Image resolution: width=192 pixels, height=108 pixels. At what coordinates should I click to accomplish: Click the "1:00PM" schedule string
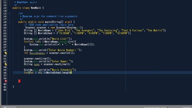tap(79, 33)
